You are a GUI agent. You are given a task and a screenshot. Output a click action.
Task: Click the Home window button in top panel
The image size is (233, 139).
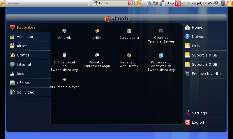[113, 3]
